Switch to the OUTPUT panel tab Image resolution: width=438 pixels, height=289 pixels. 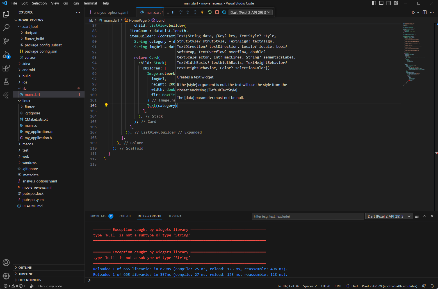[125, 216]
